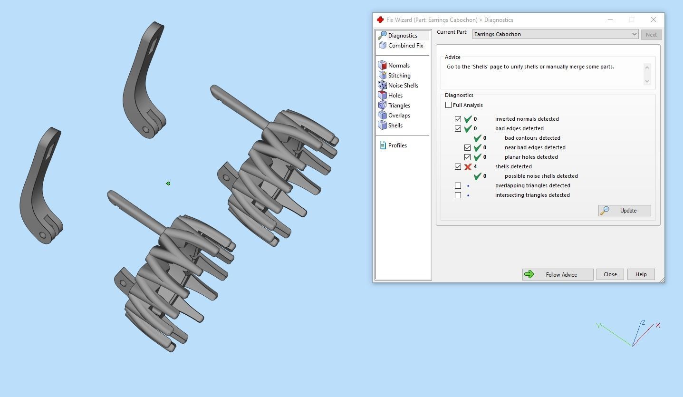
Task: Click the Advice text about unifying shells
Action: point(530,67)
